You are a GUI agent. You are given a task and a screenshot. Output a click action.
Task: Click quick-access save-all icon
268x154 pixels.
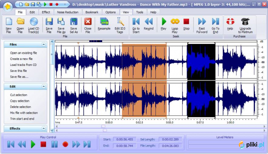coord(39,4)
